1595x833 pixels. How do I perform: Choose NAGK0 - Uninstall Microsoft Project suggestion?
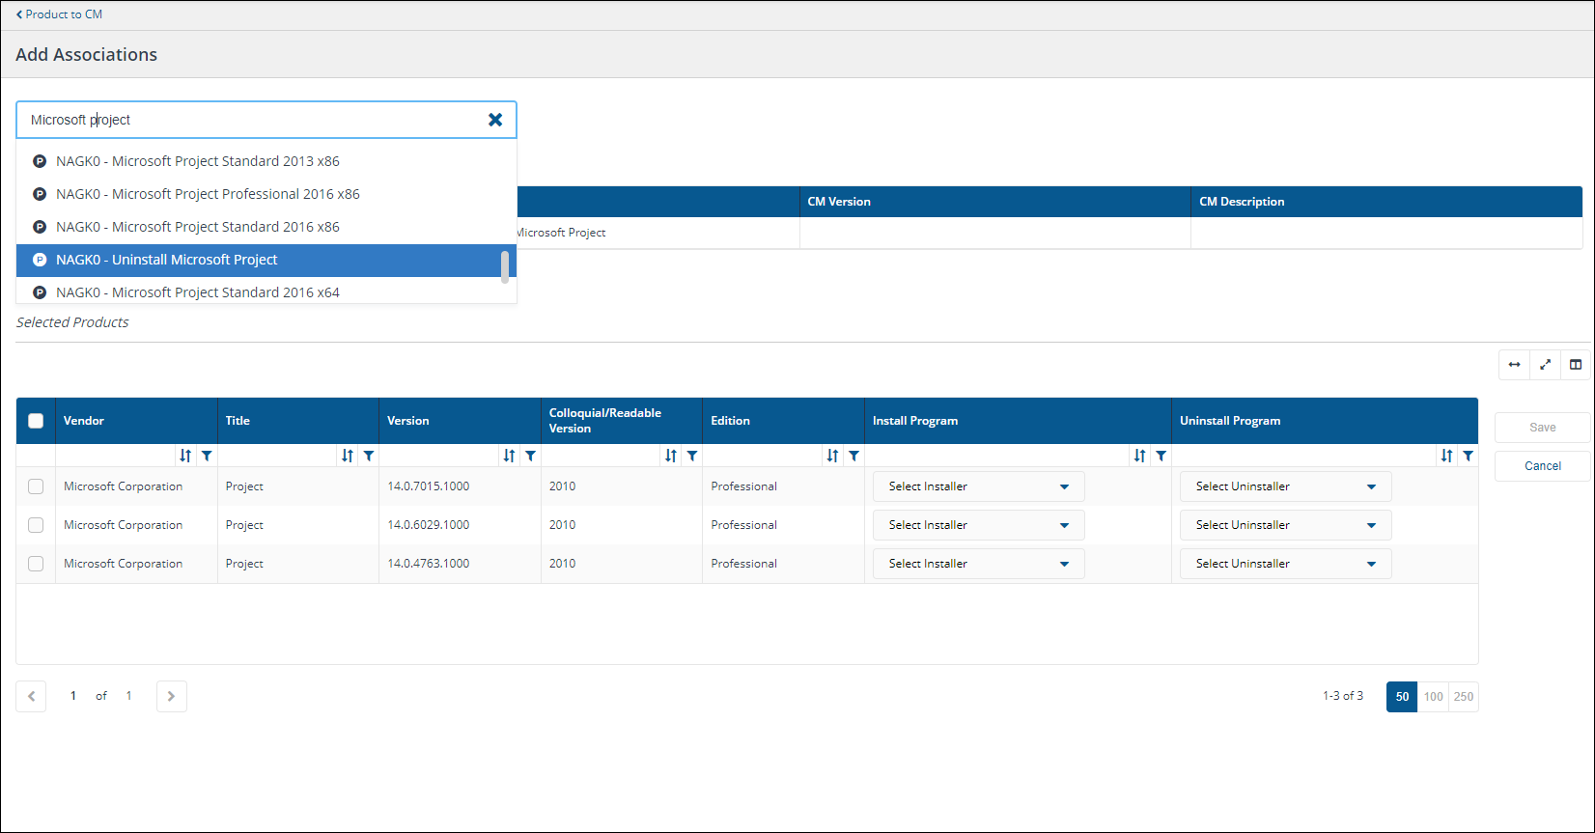click(167, 260)
